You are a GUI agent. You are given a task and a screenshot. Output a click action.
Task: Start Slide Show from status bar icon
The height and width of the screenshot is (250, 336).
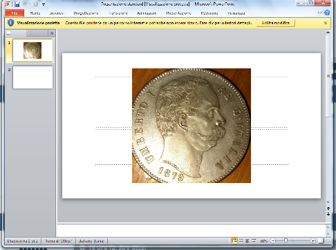tap(254, 241)
